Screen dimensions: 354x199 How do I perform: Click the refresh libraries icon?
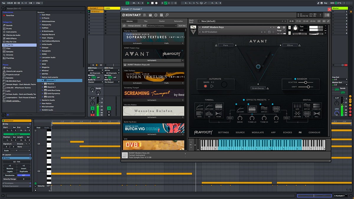(x=124, y=26)
